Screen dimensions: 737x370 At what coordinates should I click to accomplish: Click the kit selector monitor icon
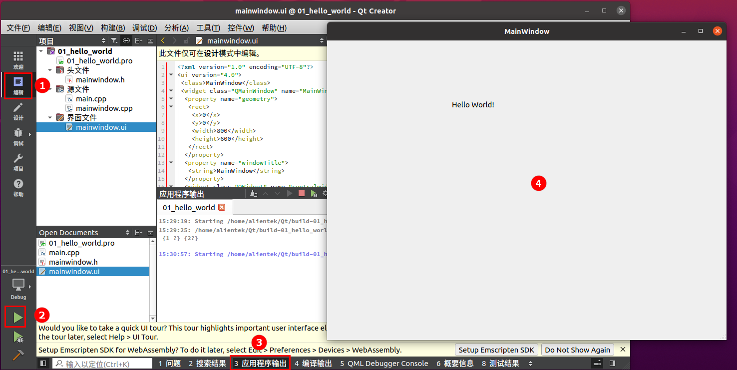(x=18, y=285)
